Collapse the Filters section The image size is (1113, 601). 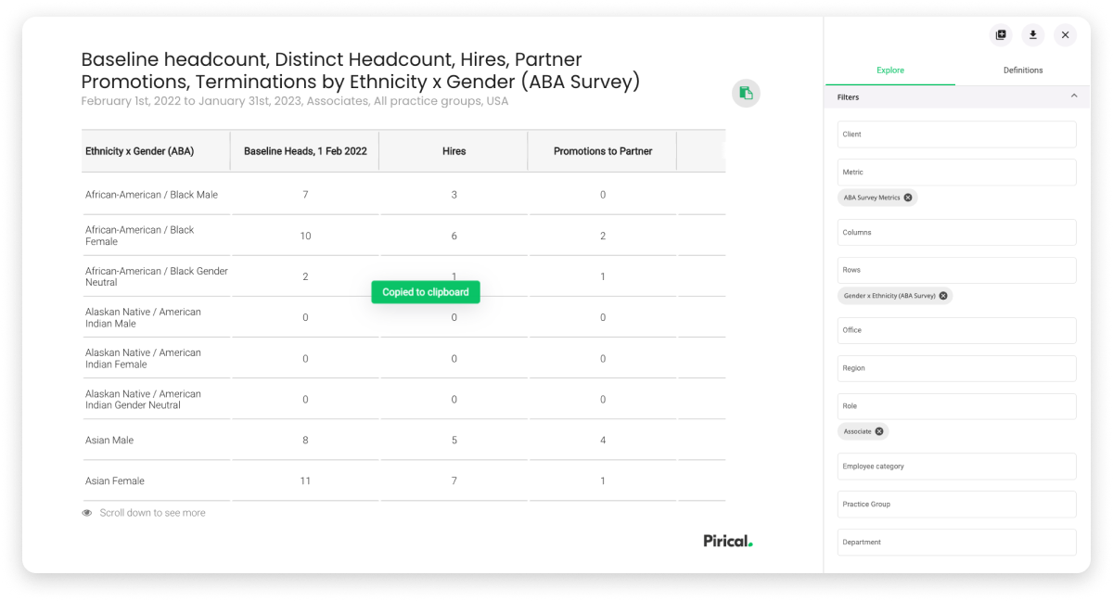click(x=1074, y=96)
